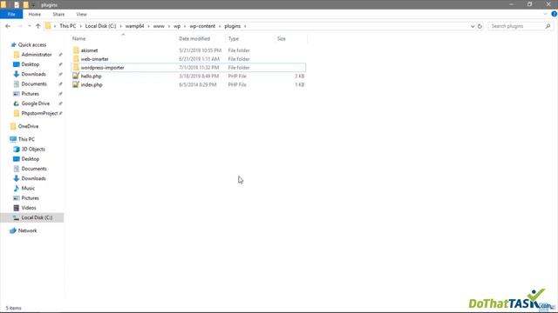Click the web-smarter folder icon
558x313 pixels.
tap(76, 59)
